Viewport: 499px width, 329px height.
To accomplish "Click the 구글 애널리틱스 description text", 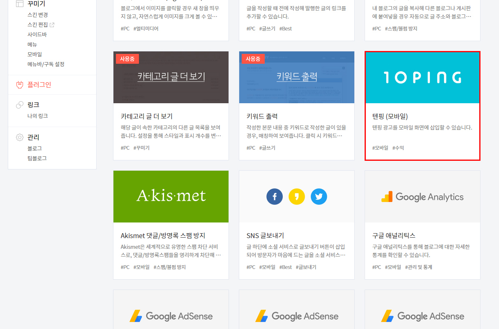I will pyautogui.click(x=421, y=251).
